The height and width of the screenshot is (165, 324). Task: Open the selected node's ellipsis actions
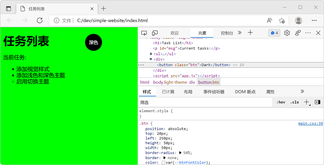point(141,65)
